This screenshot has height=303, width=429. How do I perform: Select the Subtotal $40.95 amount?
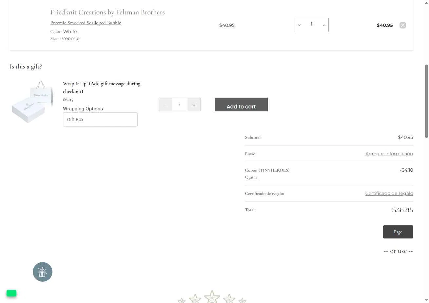[x=405, y=137]
